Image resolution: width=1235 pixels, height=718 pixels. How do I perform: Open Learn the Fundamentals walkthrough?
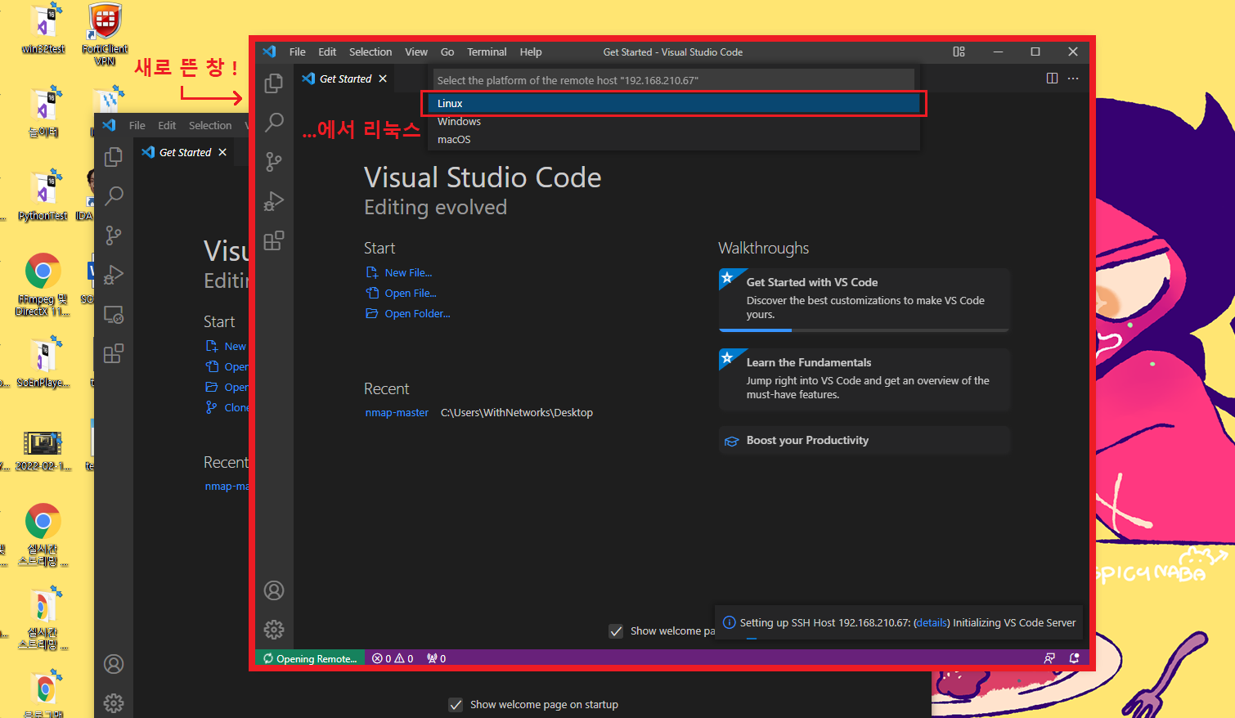[x=864, y=379]
